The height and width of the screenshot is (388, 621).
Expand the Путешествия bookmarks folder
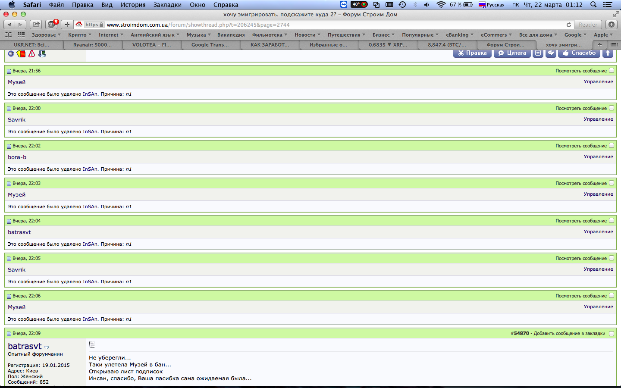coord(346,35)
